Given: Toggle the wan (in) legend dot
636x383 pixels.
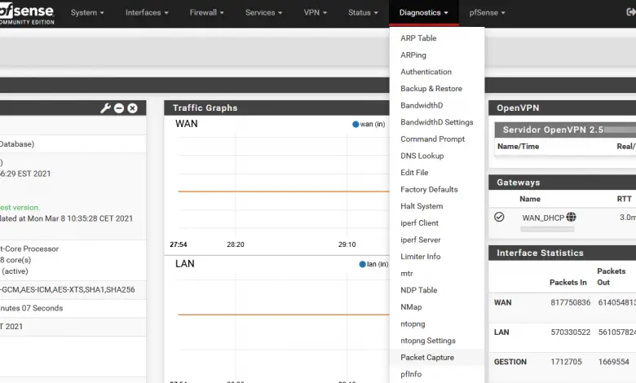Looking at the screenshot, I should pos(356,125).
